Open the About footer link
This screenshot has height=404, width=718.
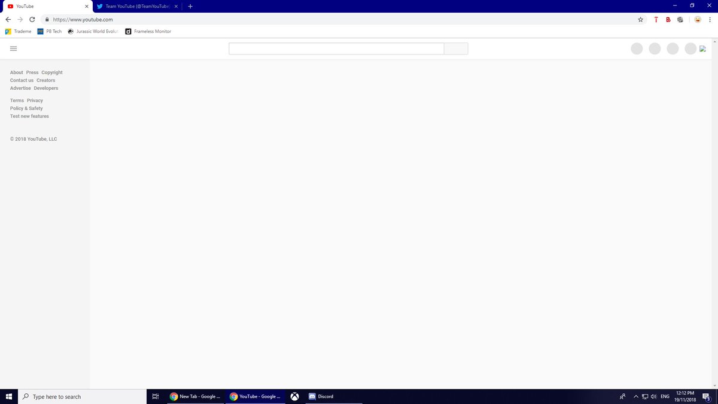17,72
